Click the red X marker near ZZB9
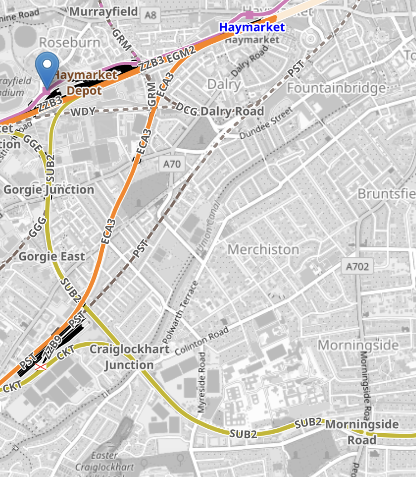 coord(41,367)
